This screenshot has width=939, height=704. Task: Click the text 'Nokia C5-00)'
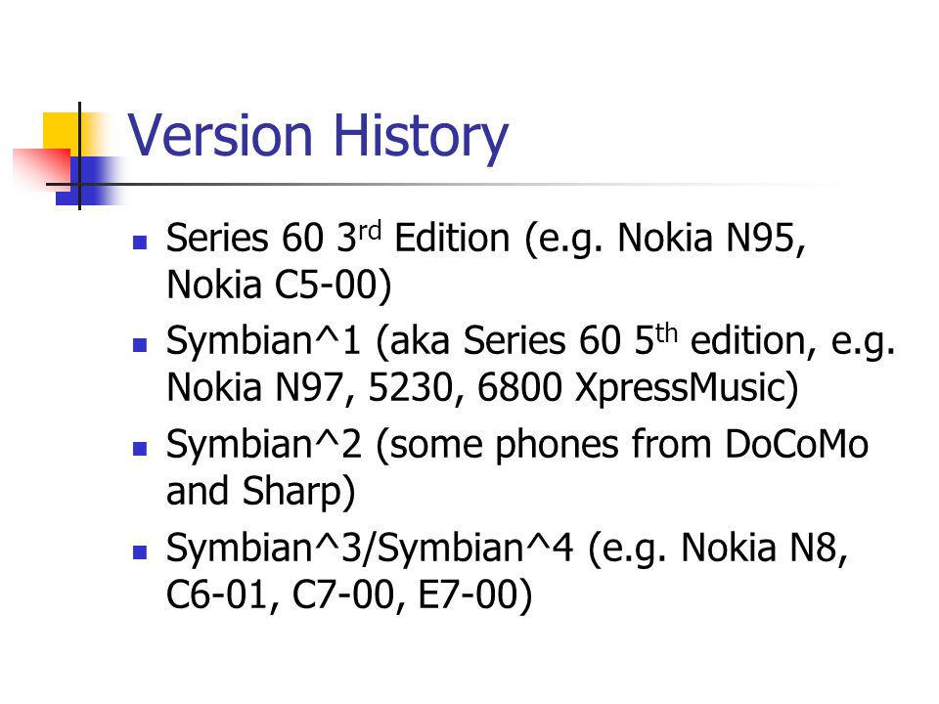[279, 285]
